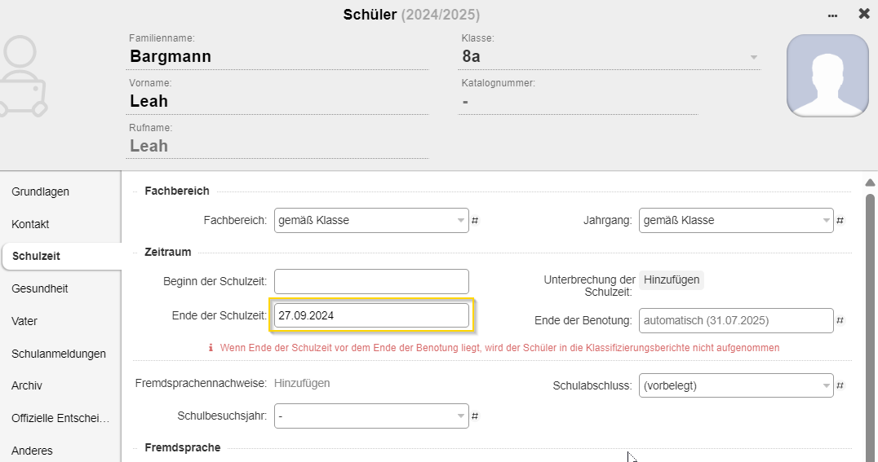This screenshot has height=462, width=878.
Task: Click the red info icon in warning
Action: [211, 348]
